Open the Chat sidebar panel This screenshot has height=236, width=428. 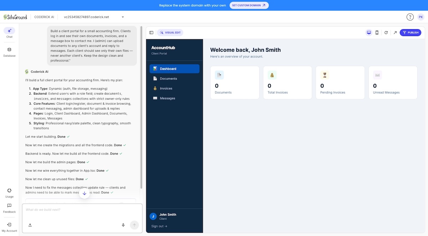tap(9, 33)
